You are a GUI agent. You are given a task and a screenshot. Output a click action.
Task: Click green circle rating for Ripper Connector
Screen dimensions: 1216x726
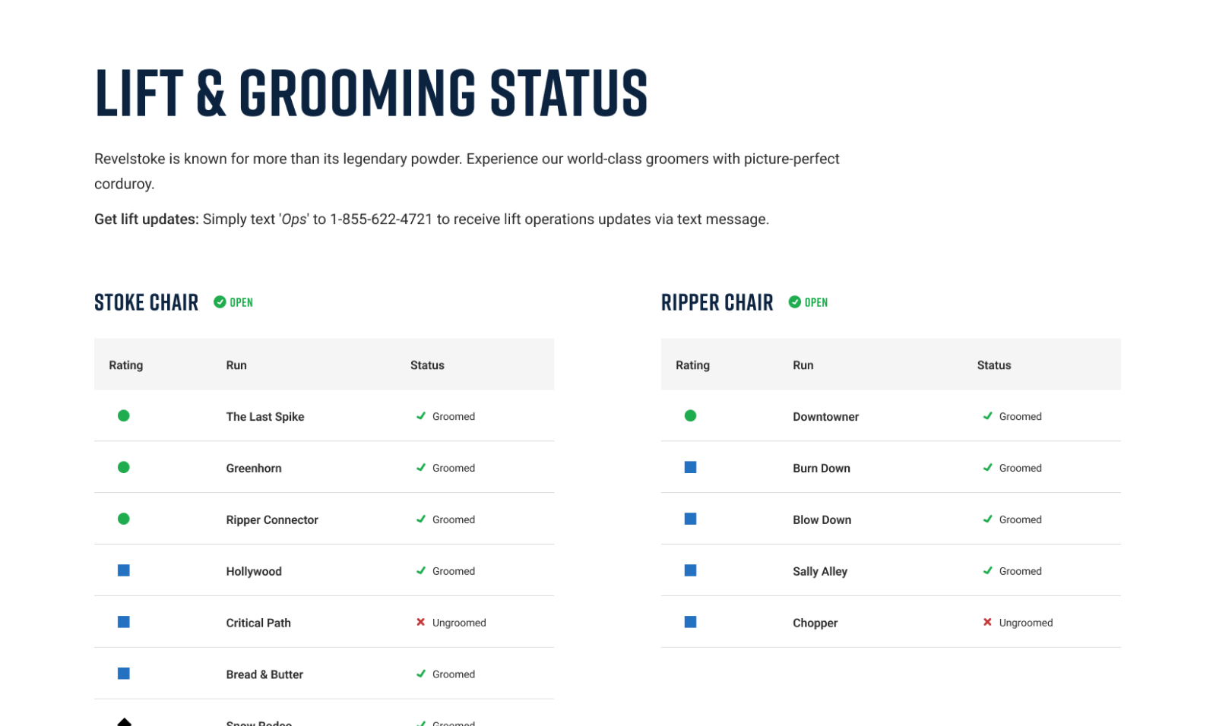124,519
